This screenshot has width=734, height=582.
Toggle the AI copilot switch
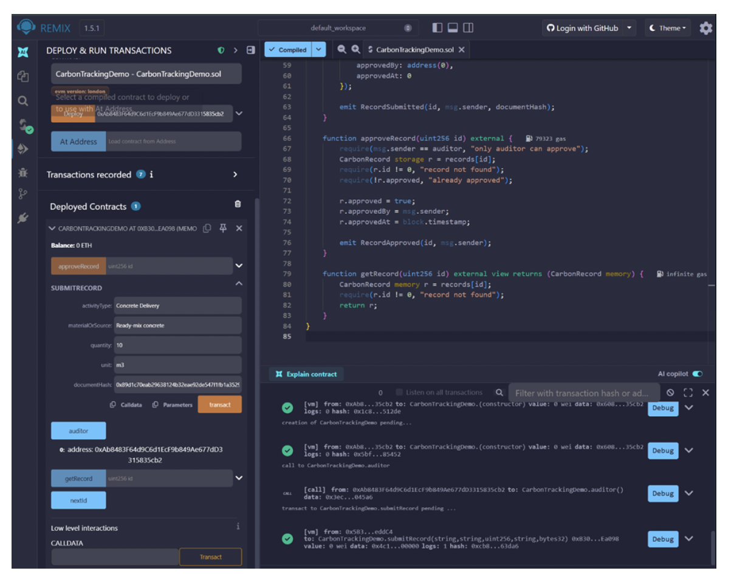[x=698, y=374]
